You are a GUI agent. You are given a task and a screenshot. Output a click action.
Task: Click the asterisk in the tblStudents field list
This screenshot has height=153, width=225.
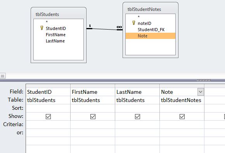(x=47, y=22)
